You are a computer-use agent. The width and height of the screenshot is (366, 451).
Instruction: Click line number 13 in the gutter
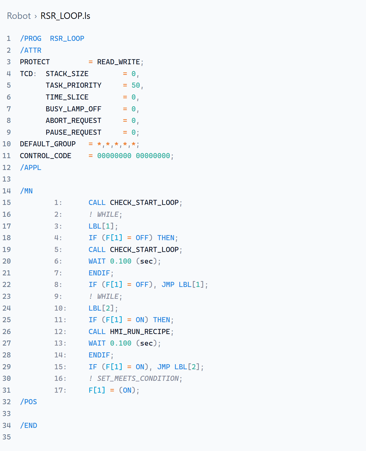point(6,179)
